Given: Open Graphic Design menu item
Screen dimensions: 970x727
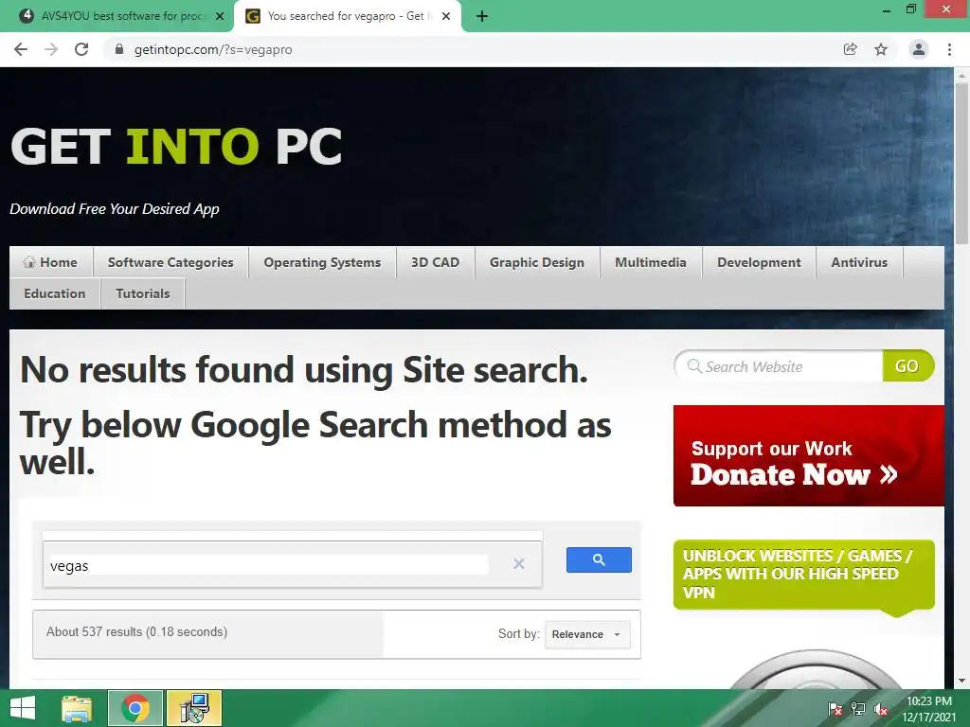Looking at the screenshot, I should 537,262.
